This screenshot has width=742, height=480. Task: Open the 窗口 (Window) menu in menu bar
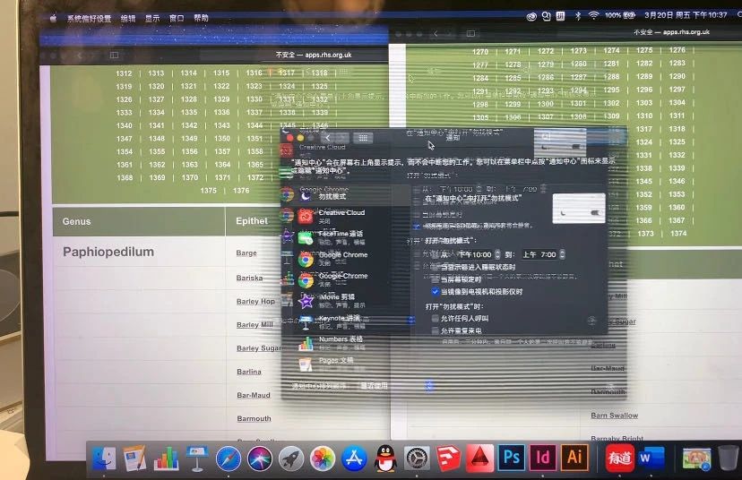(x=177, y=18)
